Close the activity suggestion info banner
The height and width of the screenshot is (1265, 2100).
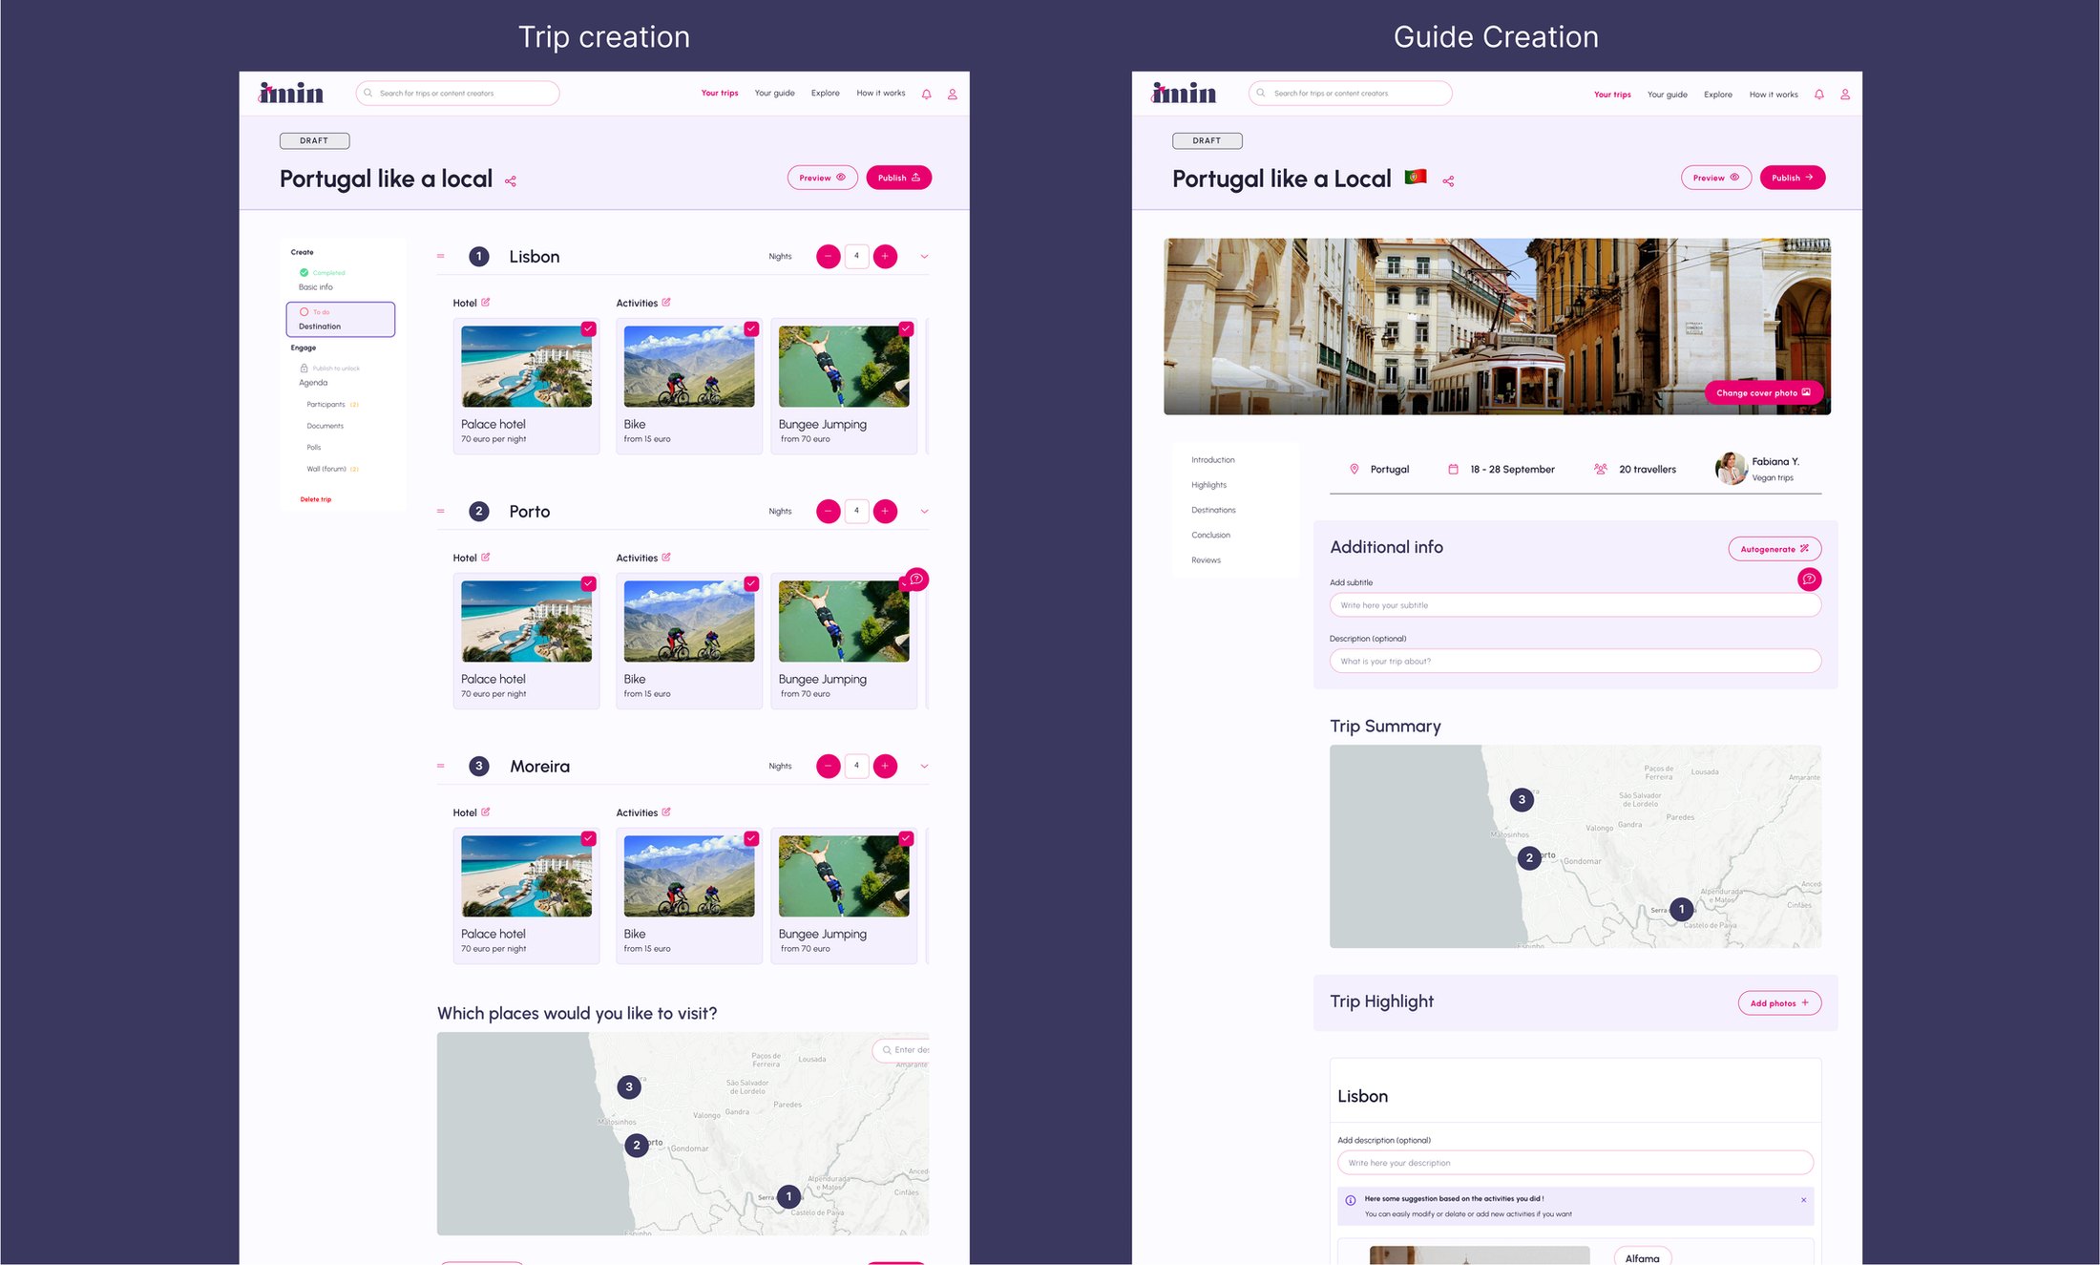pos(1803,1200)
